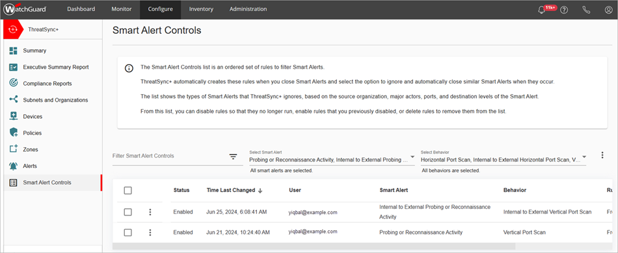Open the Dashboard tab
618x253 pixels.
81,9
